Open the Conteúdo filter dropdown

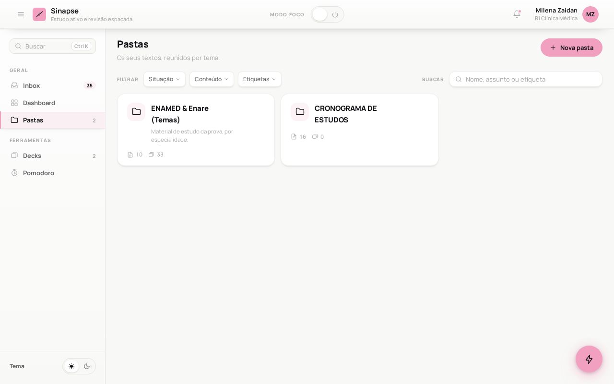pyautogui.click(x=212, y=79)
